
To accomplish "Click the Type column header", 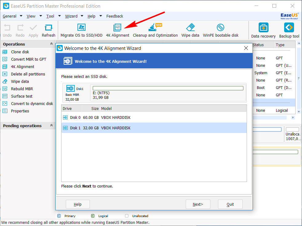I will click(284, 45).
